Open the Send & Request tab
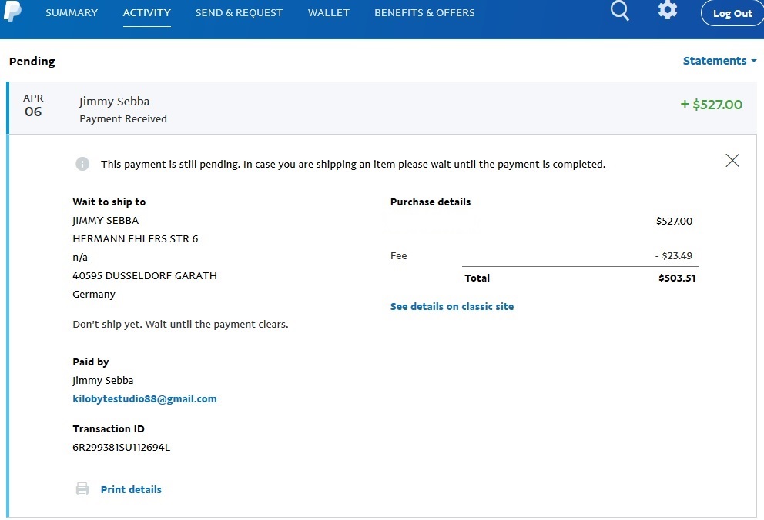 coord(239,12)
